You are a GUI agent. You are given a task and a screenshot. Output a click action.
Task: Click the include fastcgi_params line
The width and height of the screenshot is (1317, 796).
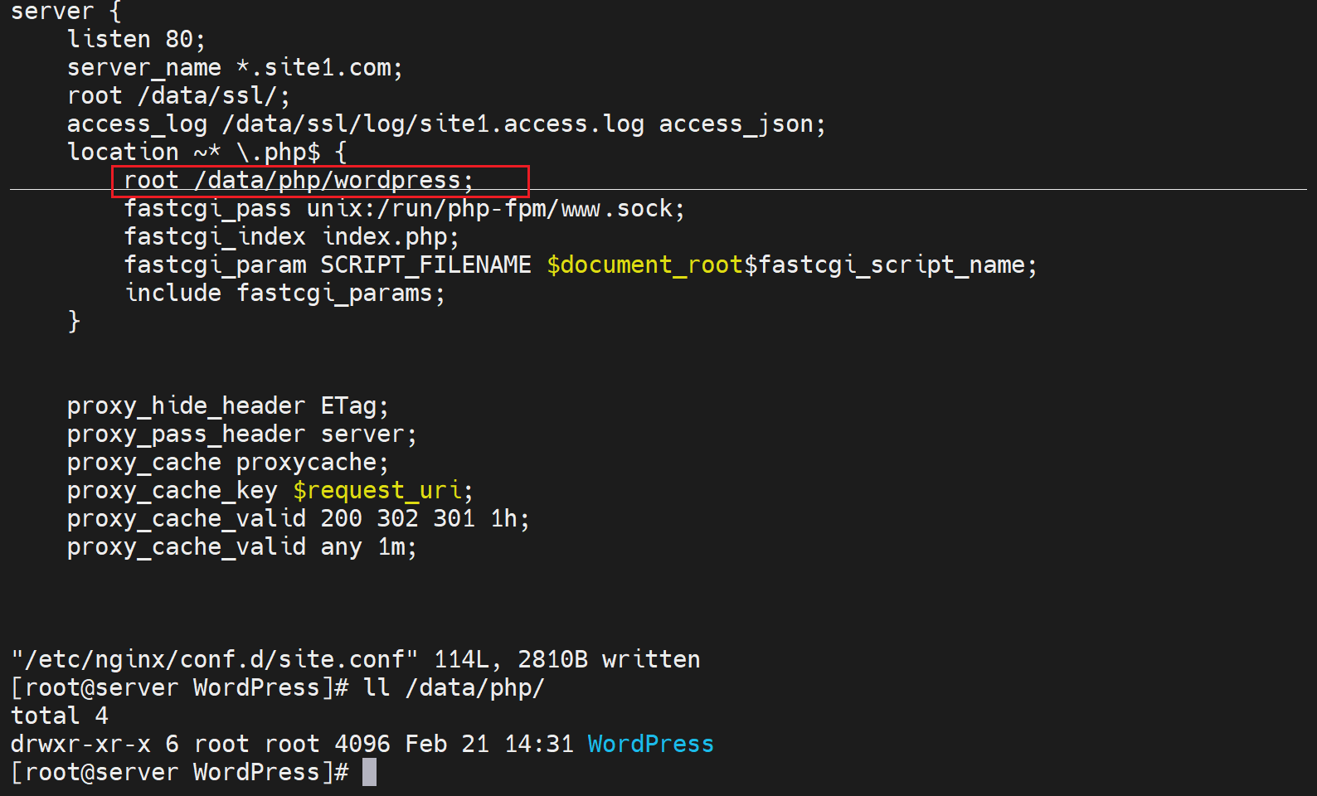284,294
